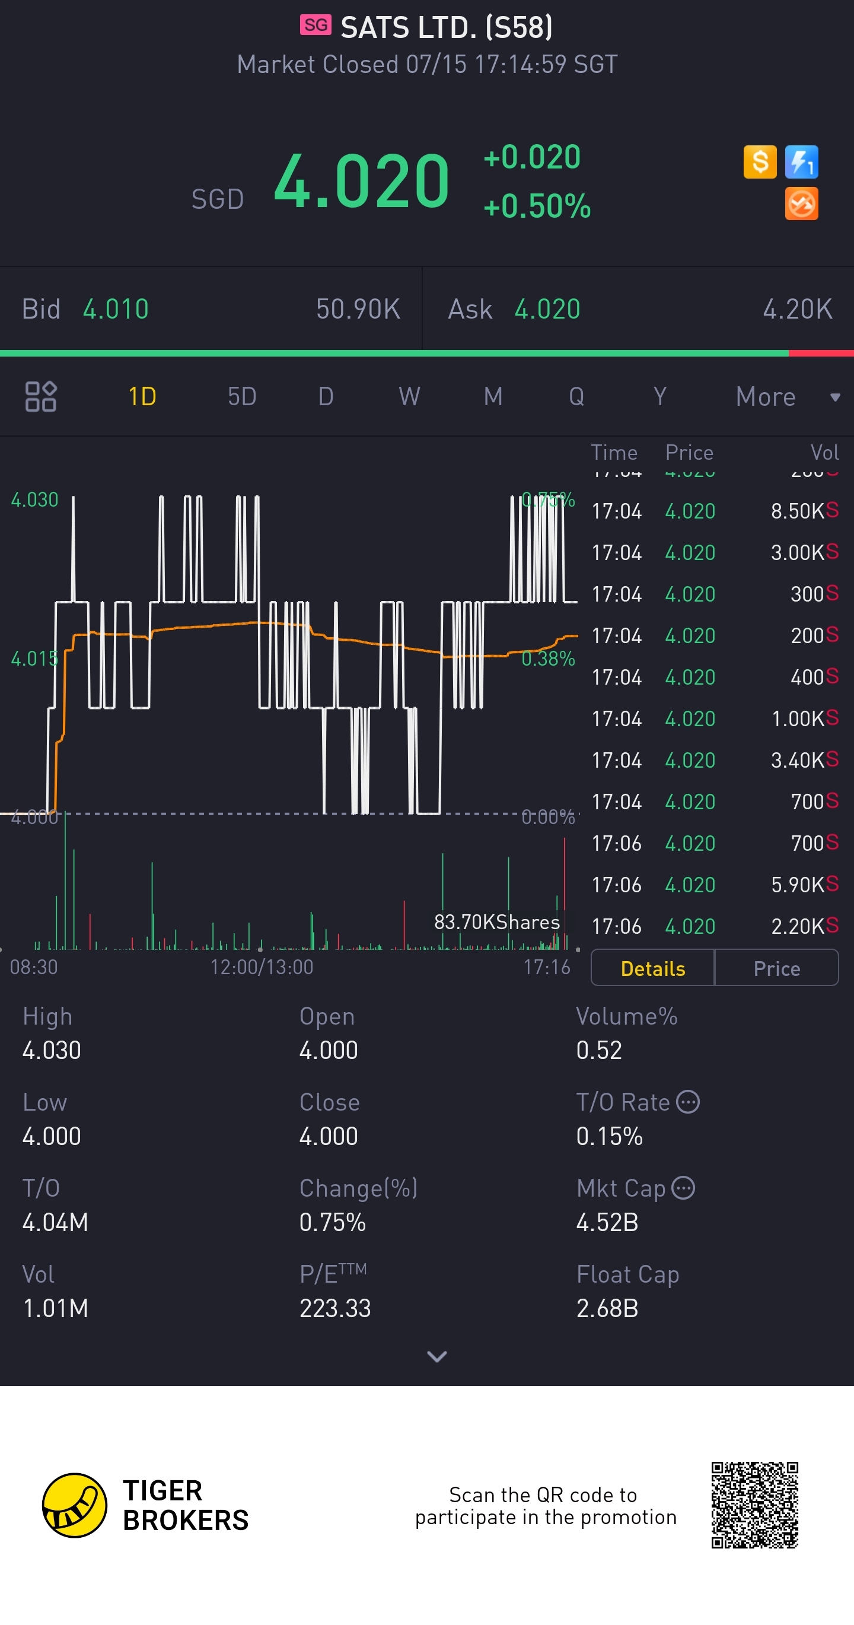Tap the SGD currency label

pos(218,199)
